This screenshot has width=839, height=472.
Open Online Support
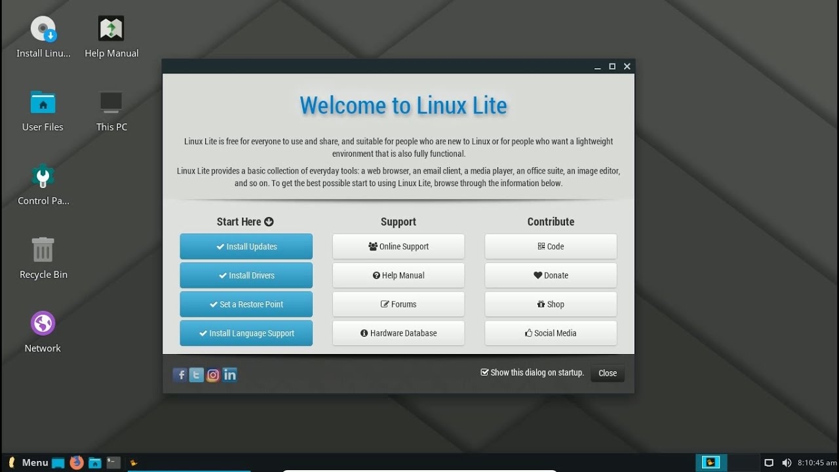click(399, 246)
